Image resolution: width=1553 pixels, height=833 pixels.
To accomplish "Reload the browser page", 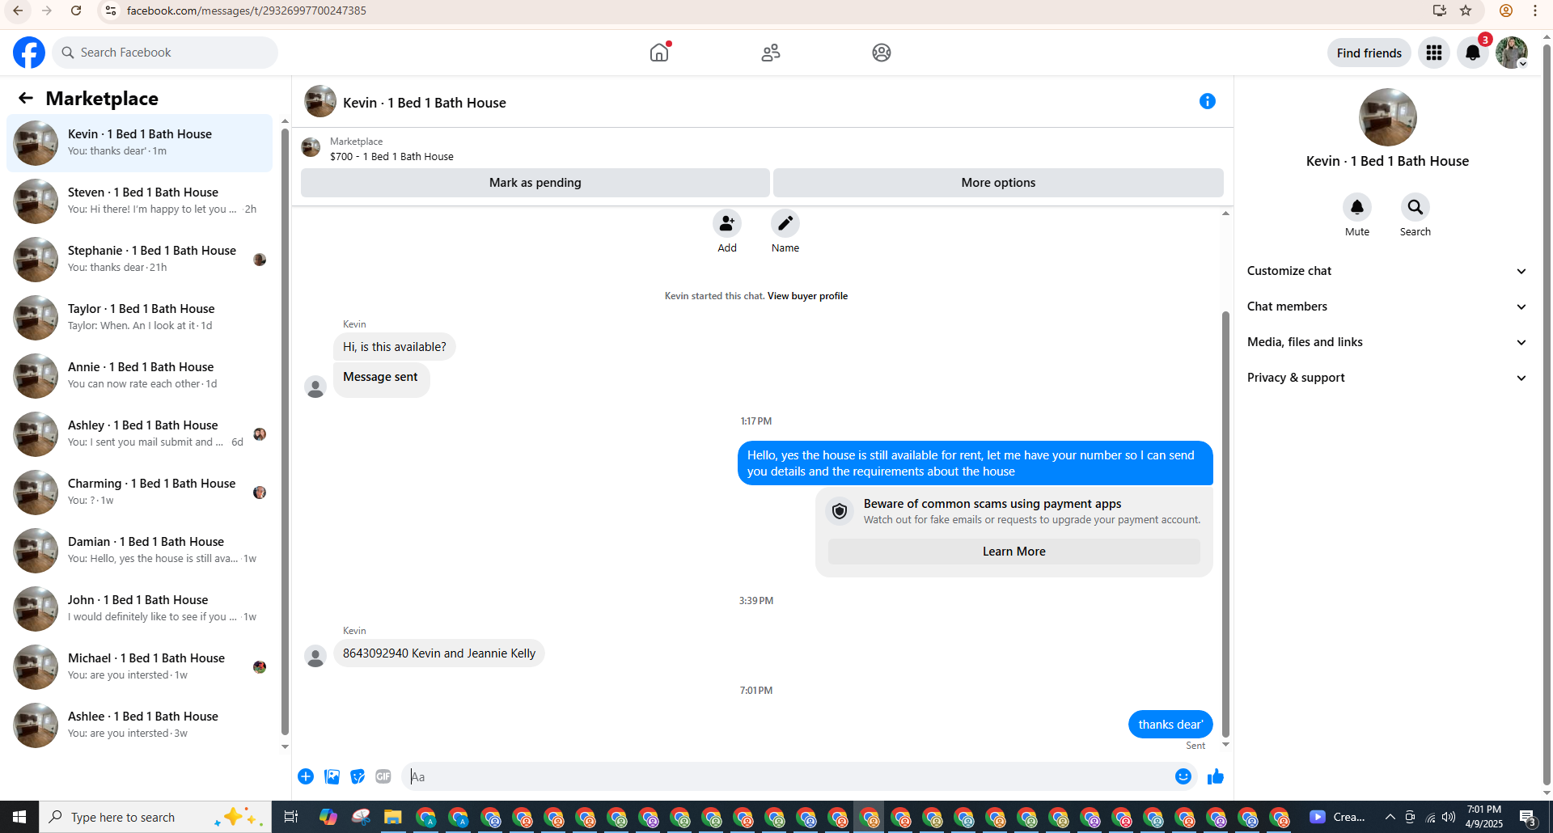I will pyautogui.click(x=76, y=11).
